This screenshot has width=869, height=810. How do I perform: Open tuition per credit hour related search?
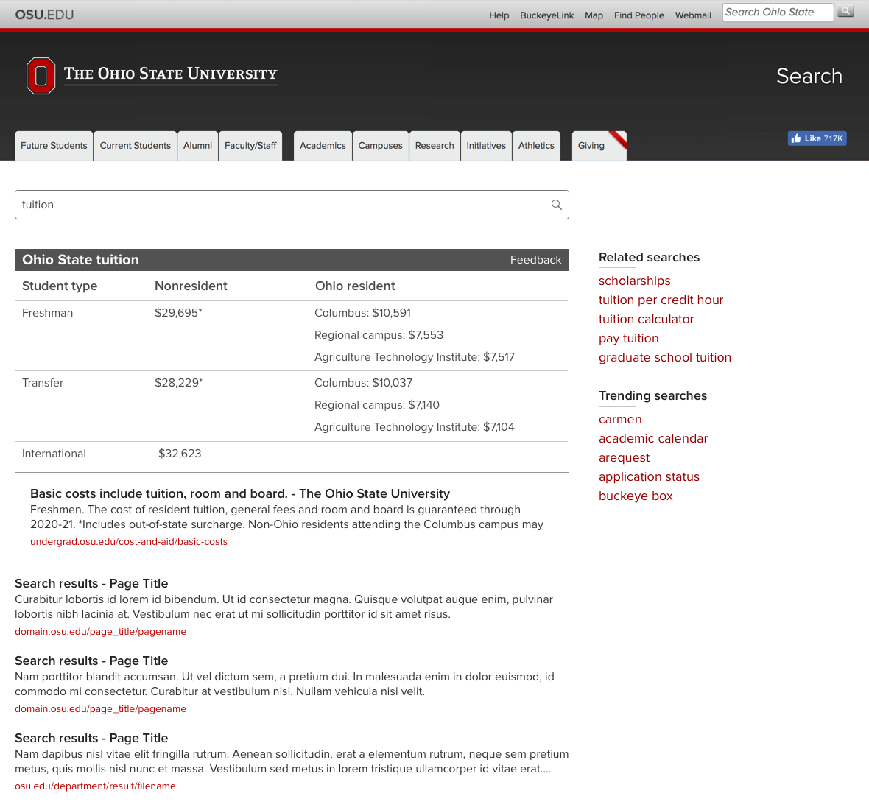pyautogui.click(x=661, y=300)
